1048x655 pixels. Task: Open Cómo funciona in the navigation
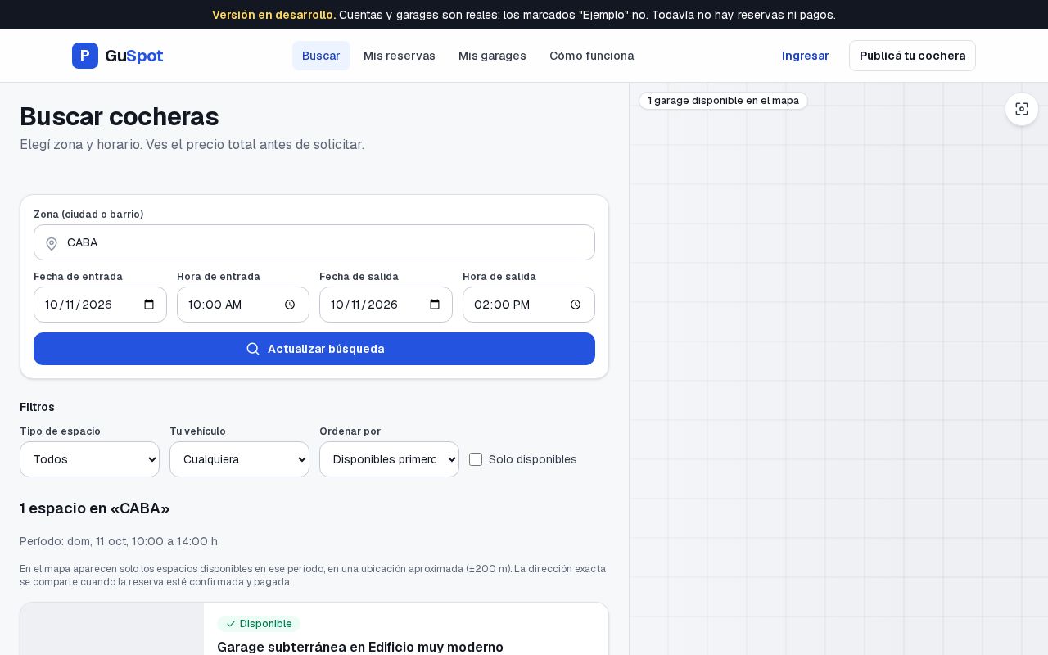pos(591,56)
